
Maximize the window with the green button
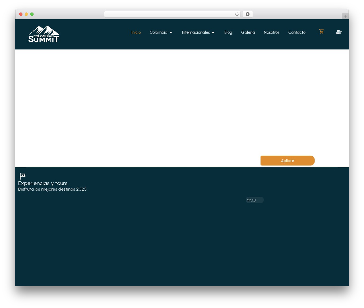(x=32, y=14)
